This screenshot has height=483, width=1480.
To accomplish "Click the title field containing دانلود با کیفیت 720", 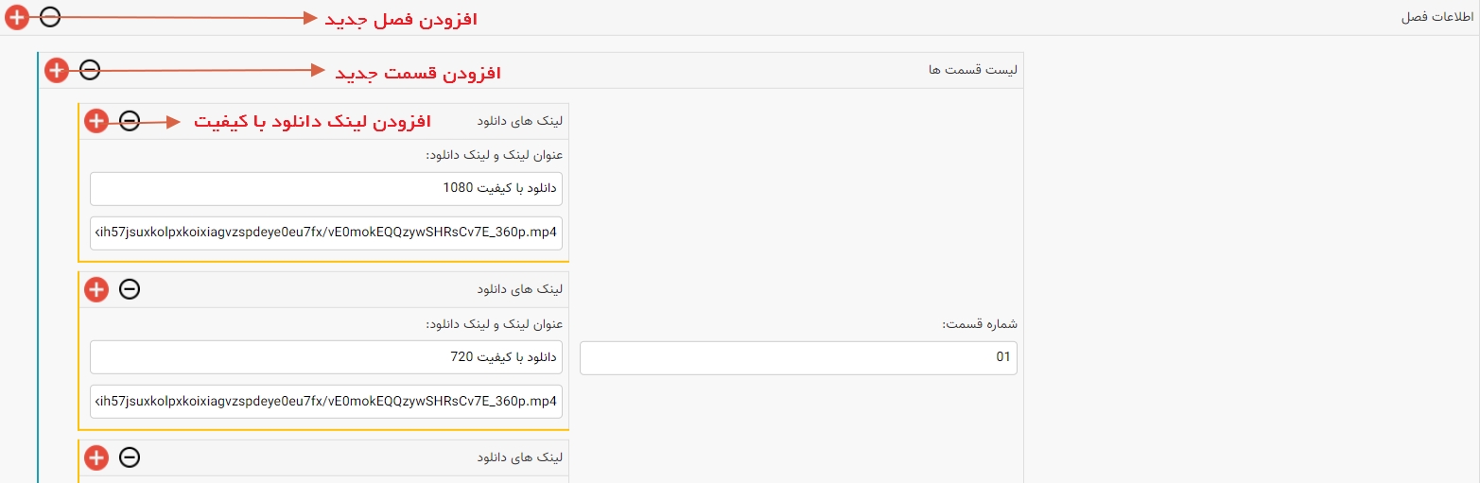I will (x=326, y=357).
